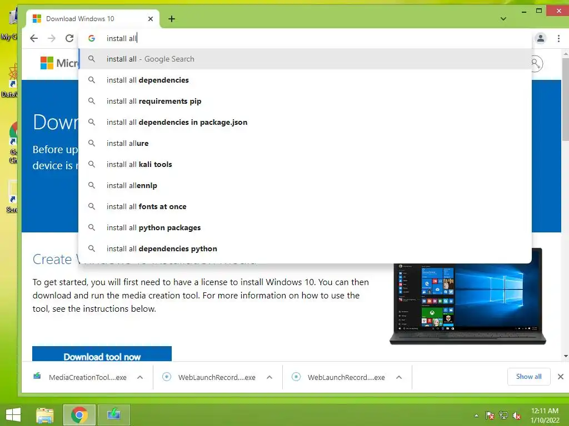569x426 pixels.
Task: Click the Chrome taskbar icon
Action: [x=79, y=415]
